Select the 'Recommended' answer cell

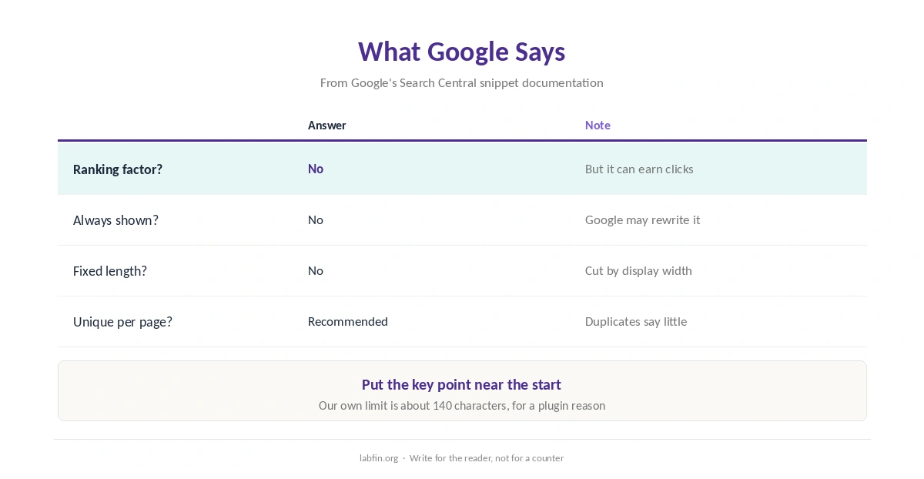tap(348, 321)
